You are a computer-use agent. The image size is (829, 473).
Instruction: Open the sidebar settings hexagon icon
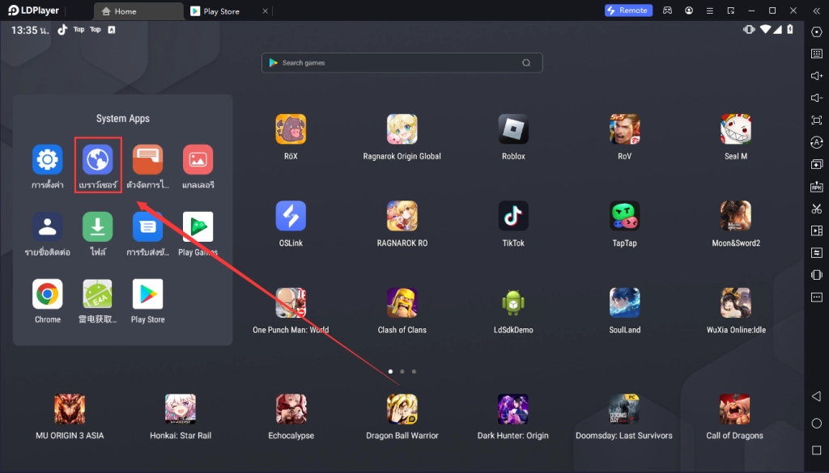pos(817,32)
